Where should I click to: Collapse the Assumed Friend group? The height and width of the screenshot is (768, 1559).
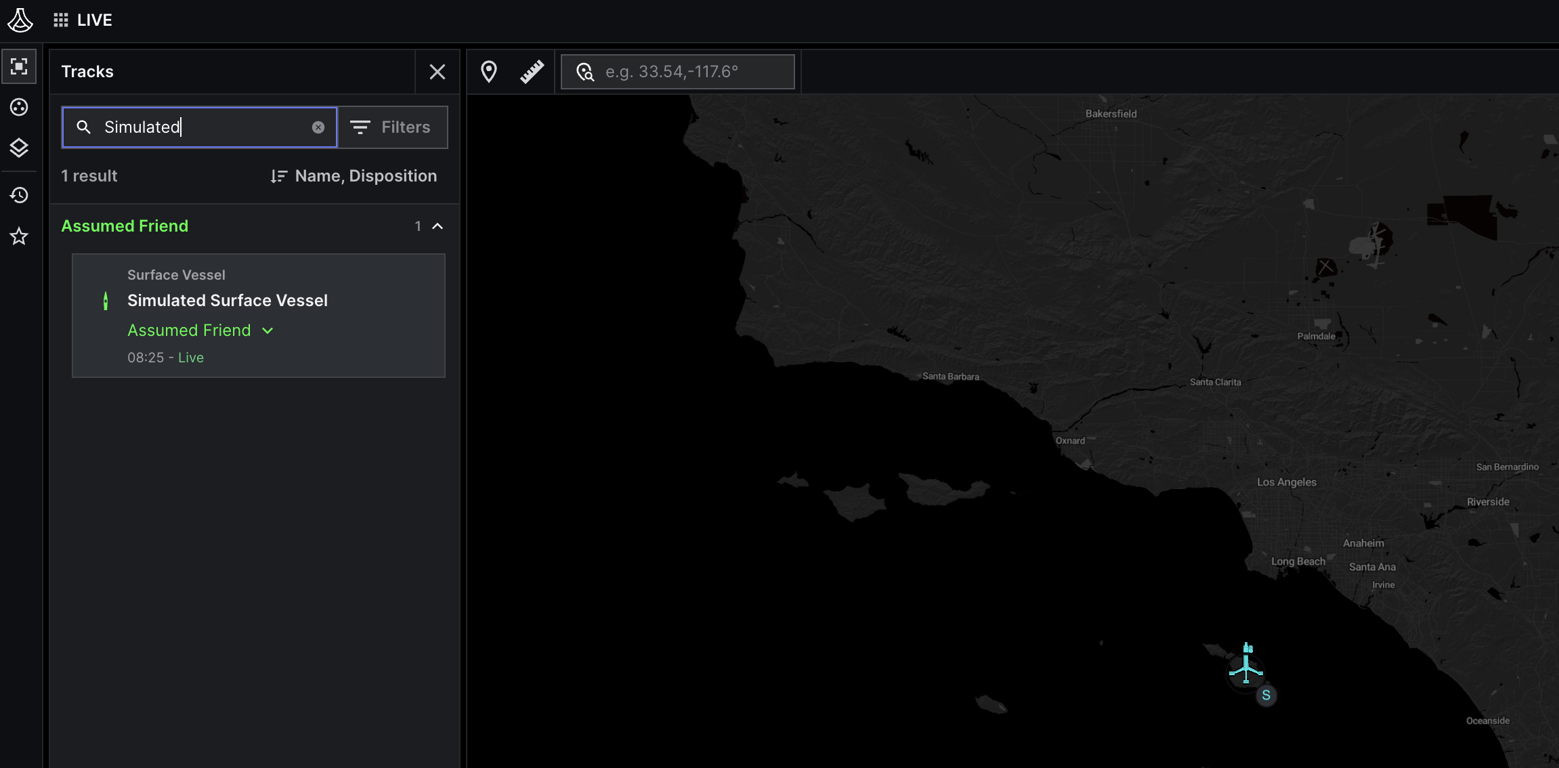pyautogui.click(x=437, y=226)
